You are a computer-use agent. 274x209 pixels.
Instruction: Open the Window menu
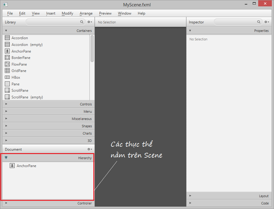[x=125, y=13]
